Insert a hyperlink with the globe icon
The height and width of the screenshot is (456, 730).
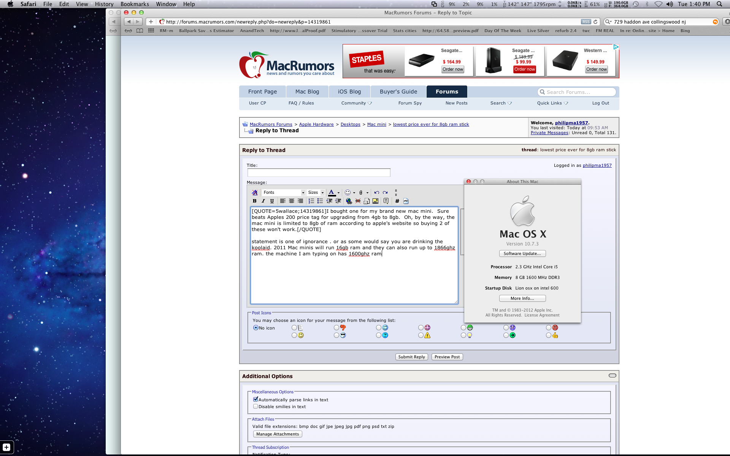coord(349,201)
